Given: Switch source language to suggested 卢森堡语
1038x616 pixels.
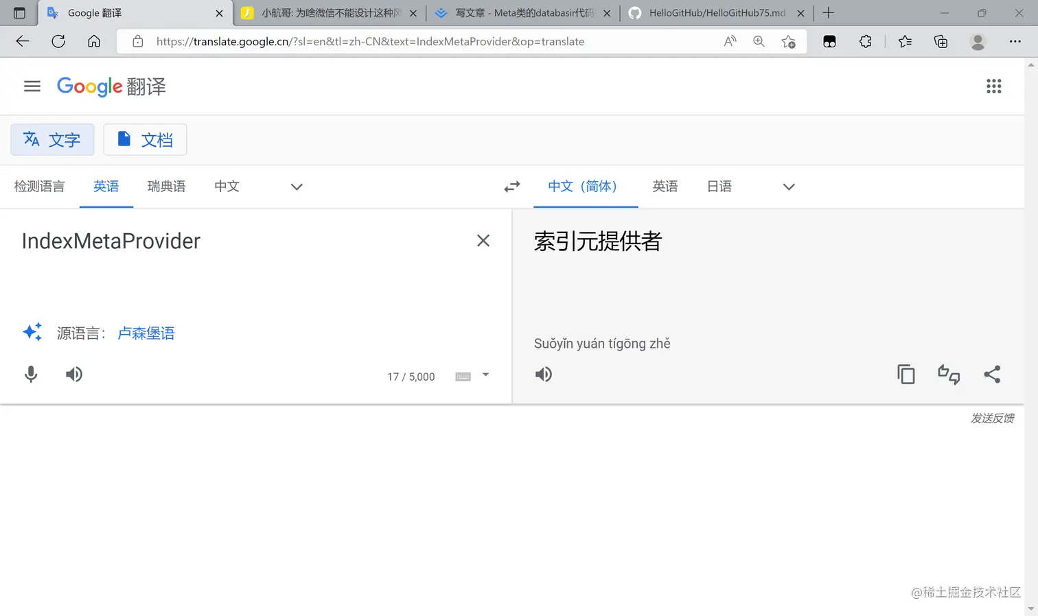Looking at the screenshot, I should click(146, 333).
